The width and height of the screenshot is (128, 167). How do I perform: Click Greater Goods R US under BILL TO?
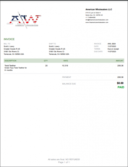point(12,49)
